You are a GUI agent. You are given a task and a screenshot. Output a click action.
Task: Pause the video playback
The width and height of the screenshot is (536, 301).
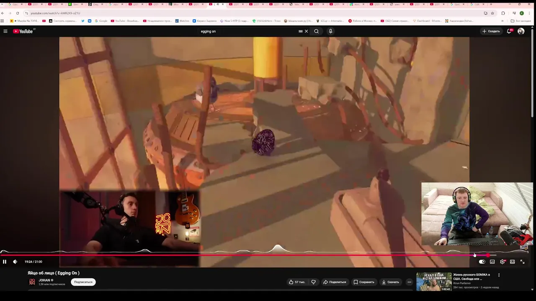(x=5, y=262)
